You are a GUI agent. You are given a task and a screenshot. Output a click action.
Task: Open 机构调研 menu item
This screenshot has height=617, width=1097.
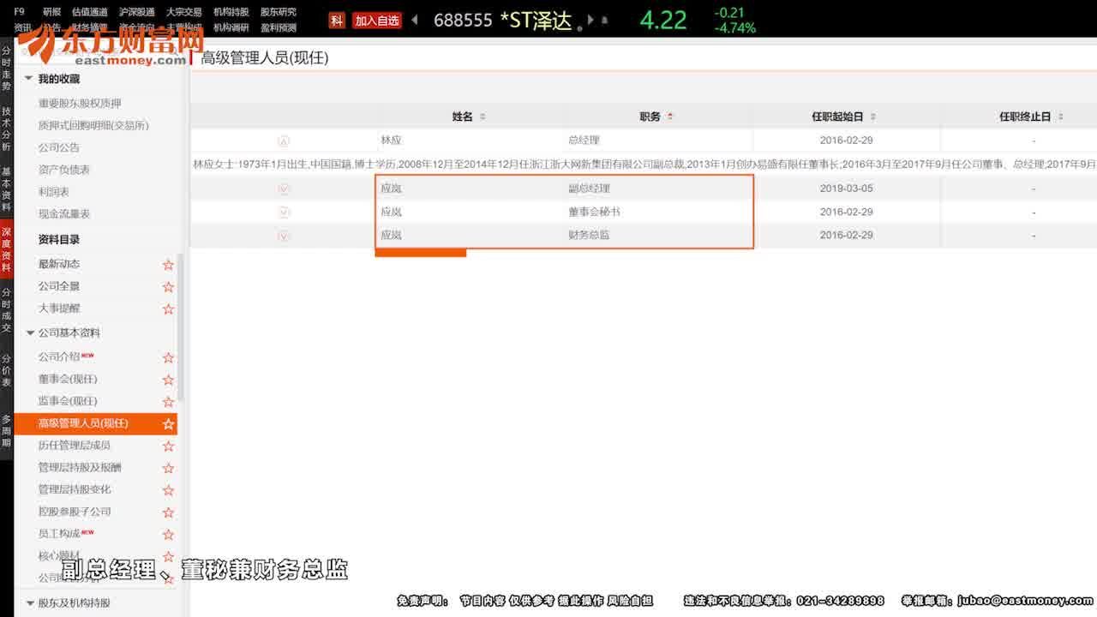point(231,27)
